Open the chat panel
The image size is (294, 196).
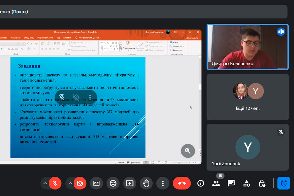231,183
